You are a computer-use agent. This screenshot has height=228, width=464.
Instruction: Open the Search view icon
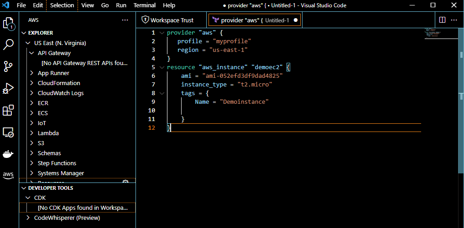tap(9, 45)
